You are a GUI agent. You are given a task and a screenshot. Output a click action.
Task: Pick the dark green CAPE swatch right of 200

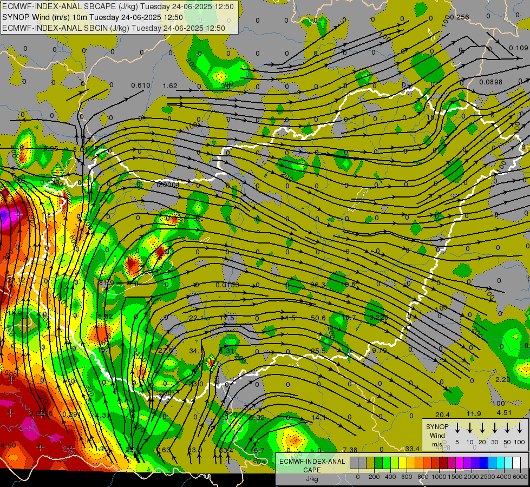tap(378, 463)
